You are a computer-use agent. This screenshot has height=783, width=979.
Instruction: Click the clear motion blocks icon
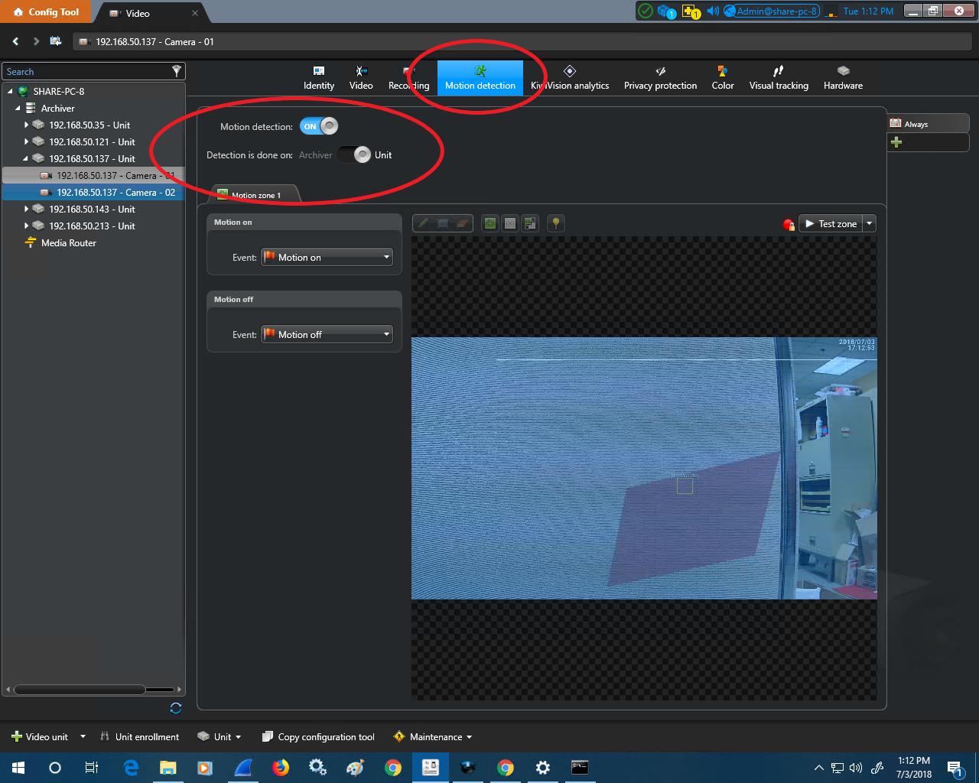point(510,223)
